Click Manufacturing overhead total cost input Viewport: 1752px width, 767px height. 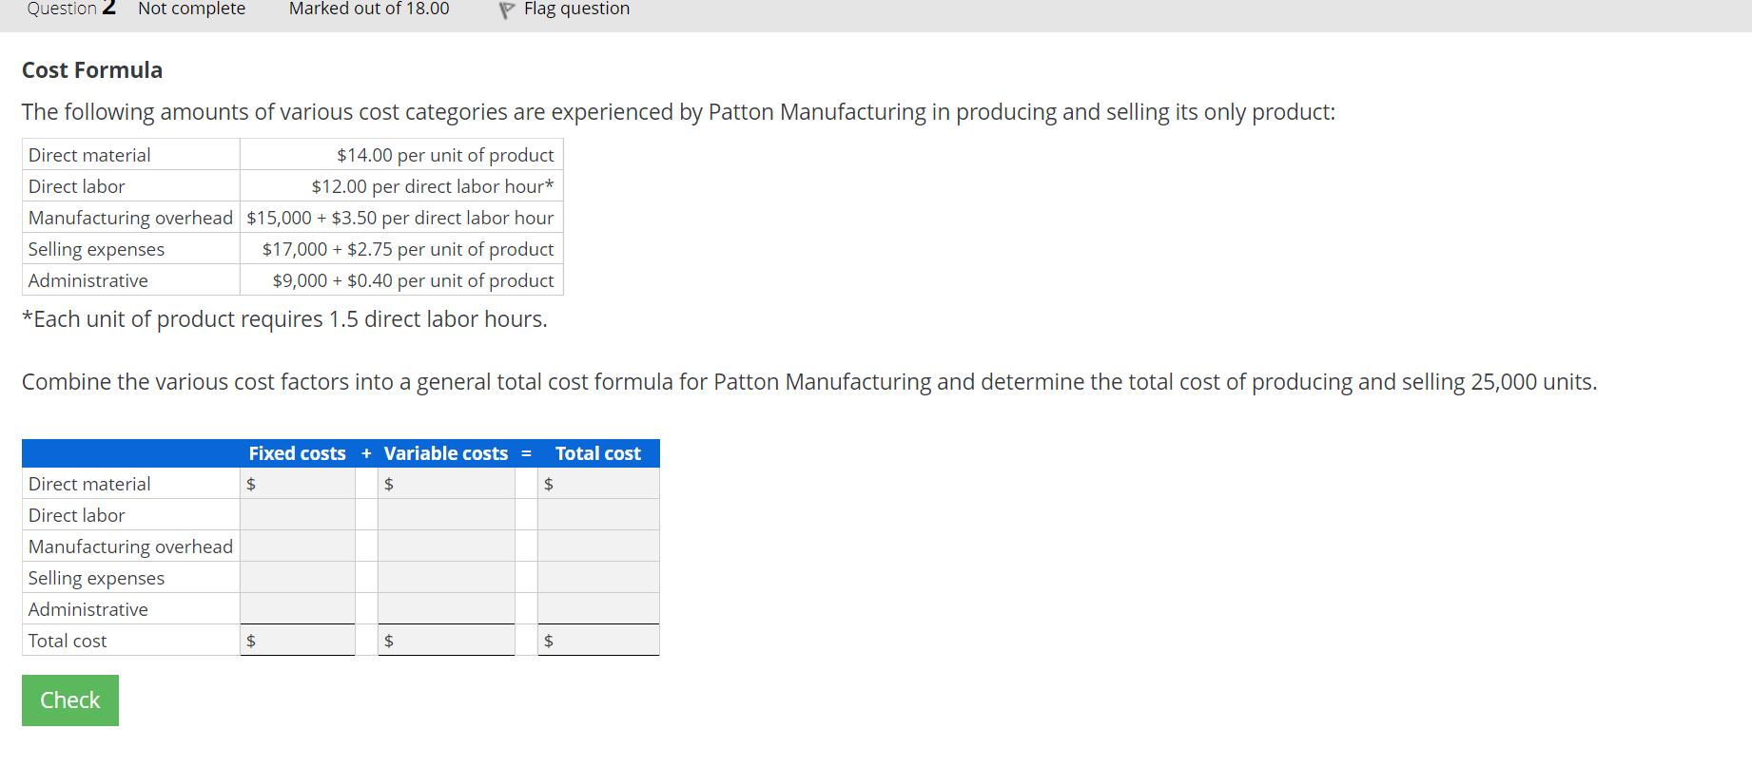click(x=598, y=546)
